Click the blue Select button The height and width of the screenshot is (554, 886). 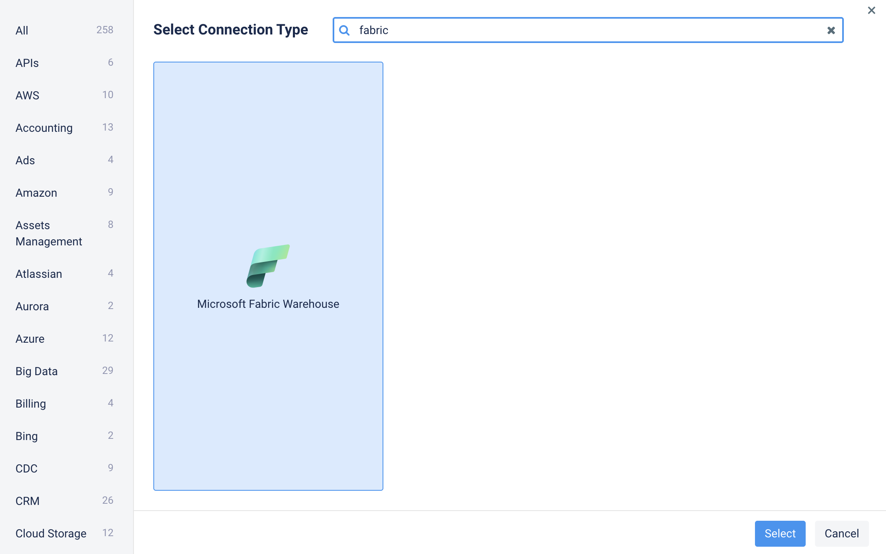(x=780, y=533)
